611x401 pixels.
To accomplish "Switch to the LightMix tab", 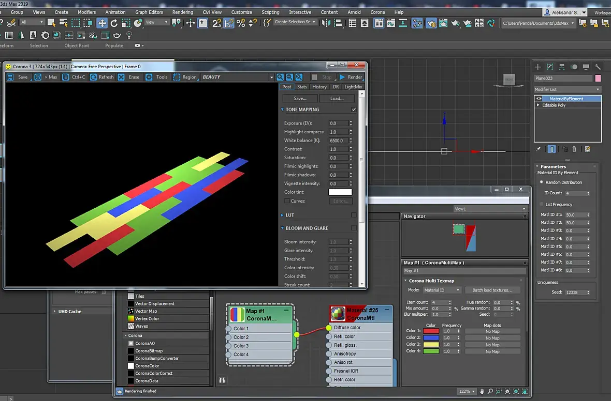I will pos(353,87).
